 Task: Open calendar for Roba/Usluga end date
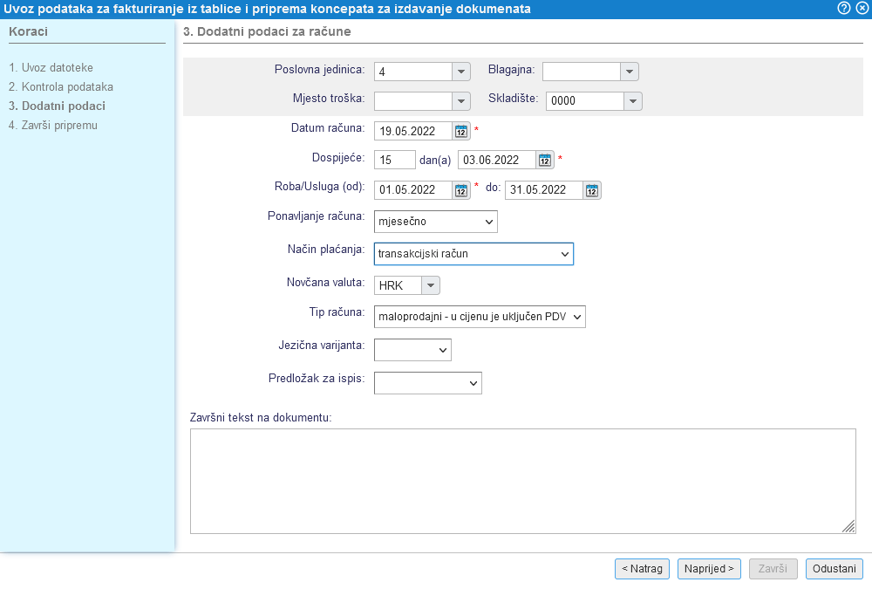click(x=592, y=190)
